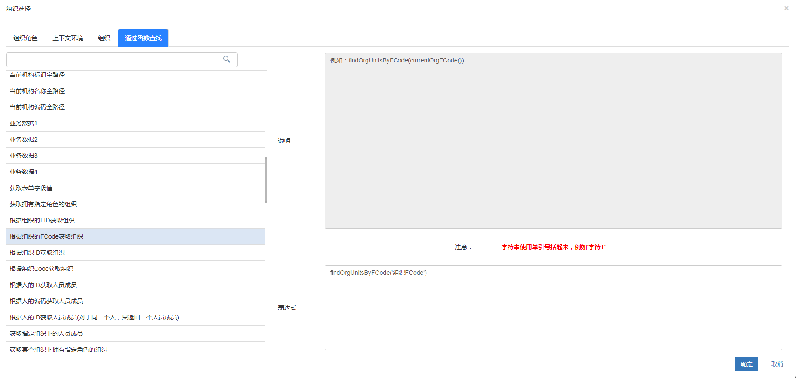Click the 说明 description box
This screenshot has width=796, height=378.
(x=553, y=141)
